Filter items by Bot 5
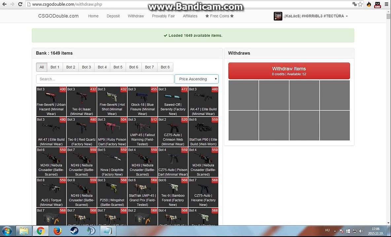391x237 pixels. (118, 67)
